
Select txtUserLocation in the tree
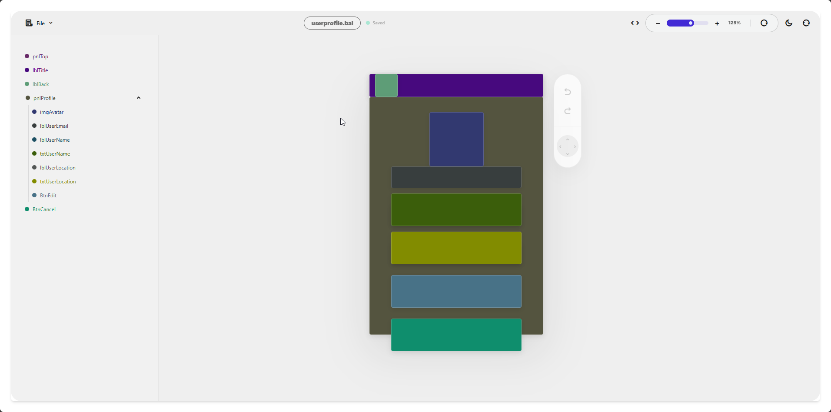(58, 182)
